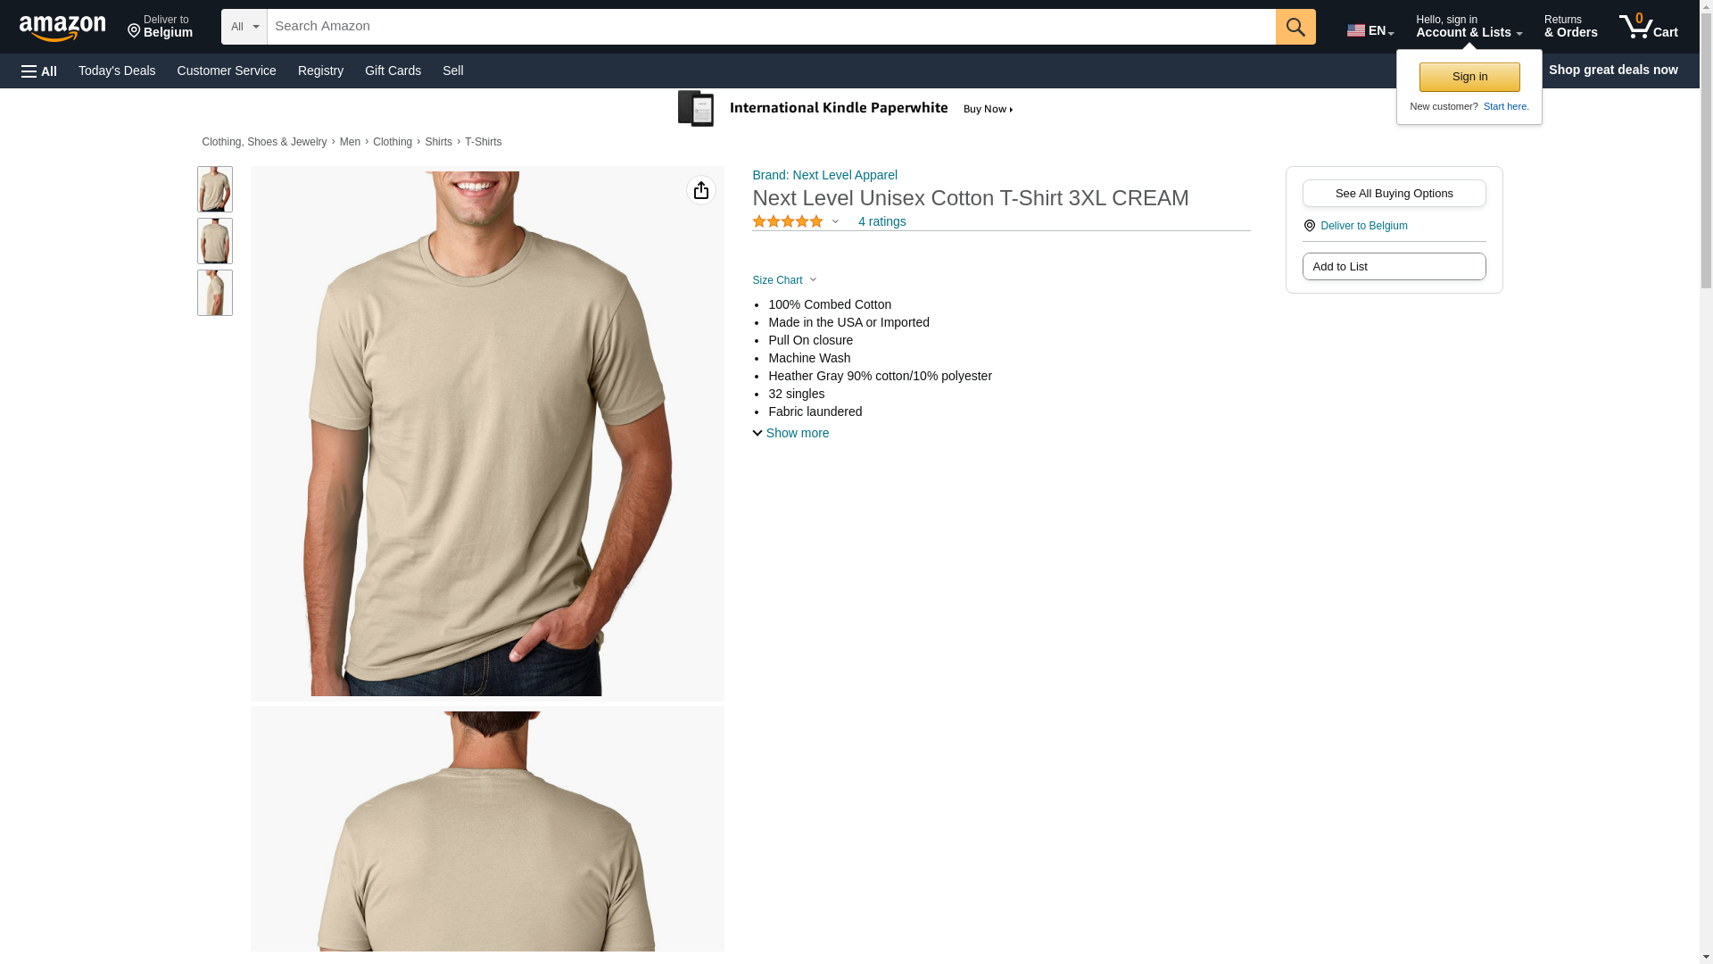Select the second product thumbnail

click(215, 241)
